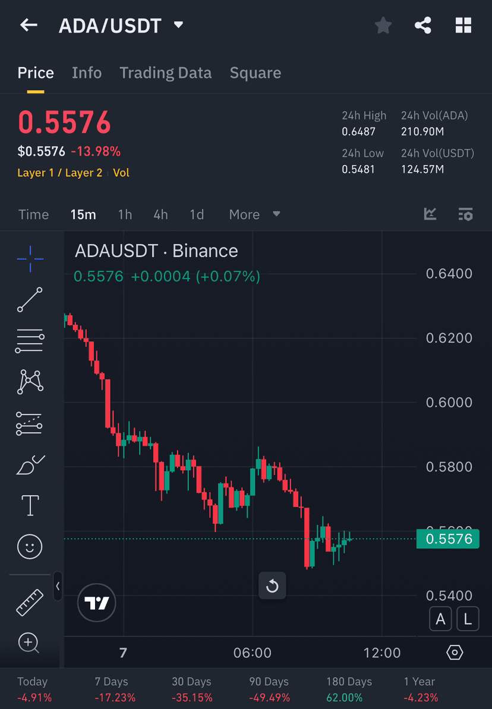This screenshot has height=709, width=492.
Task: Tap the 24h Vol(ADA) value 210.90M
Action: [422, 132]
